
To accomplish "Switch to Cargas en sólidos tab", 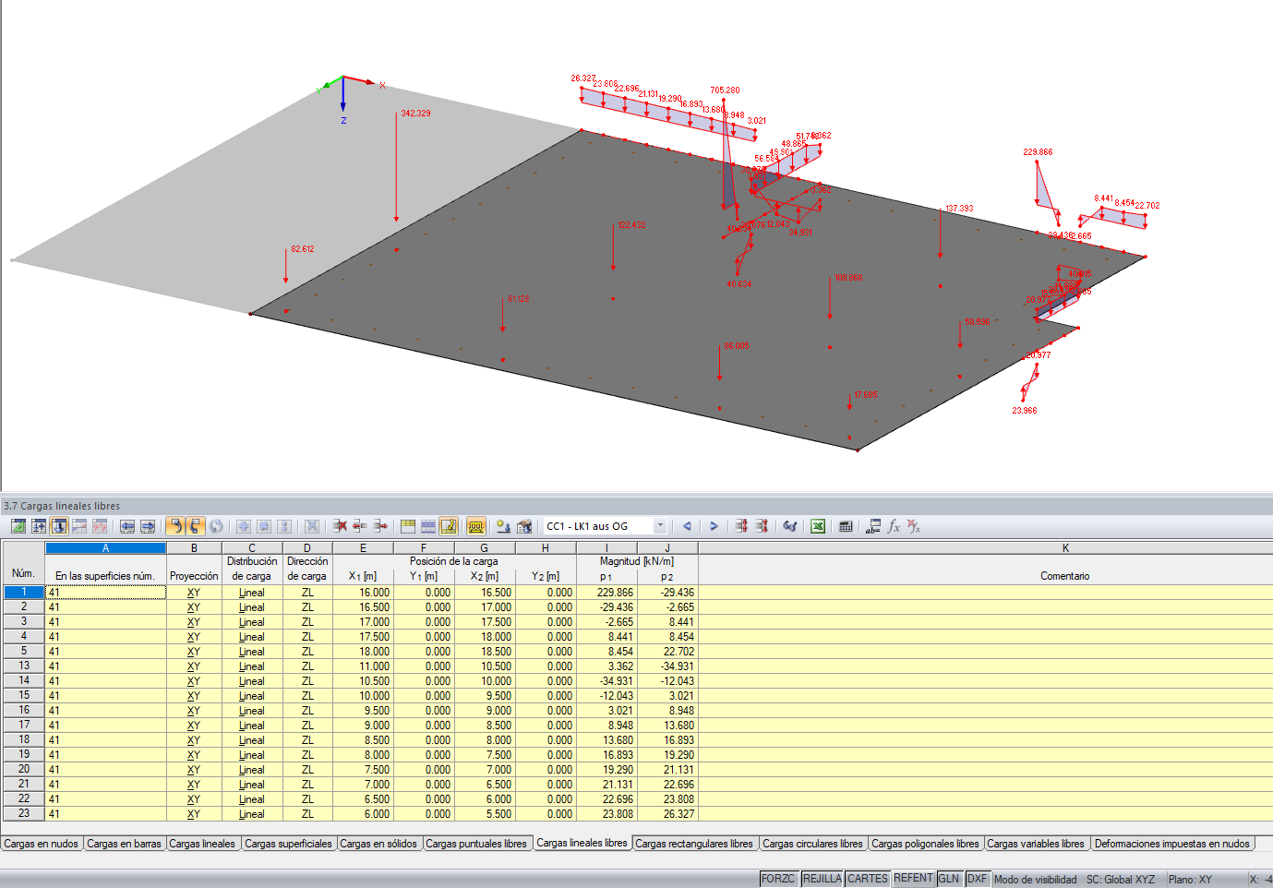I will pos(378,844).
